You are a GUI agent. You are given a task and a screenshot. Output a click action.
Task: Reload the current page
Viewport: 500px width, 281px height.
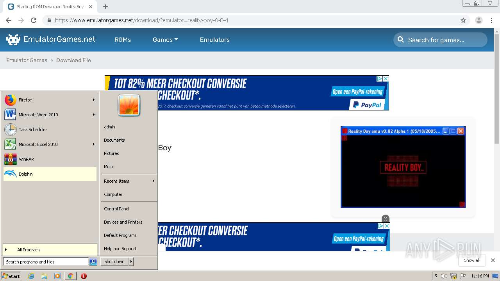pos(34,20)
